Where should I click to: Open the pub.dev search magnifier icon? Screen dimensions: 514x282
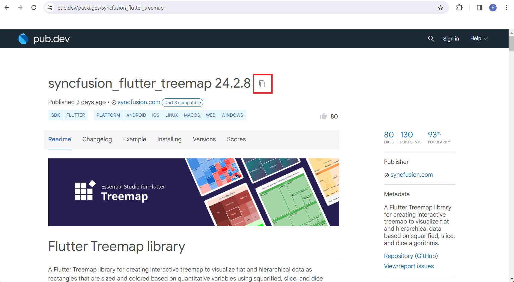click(431, 39)
